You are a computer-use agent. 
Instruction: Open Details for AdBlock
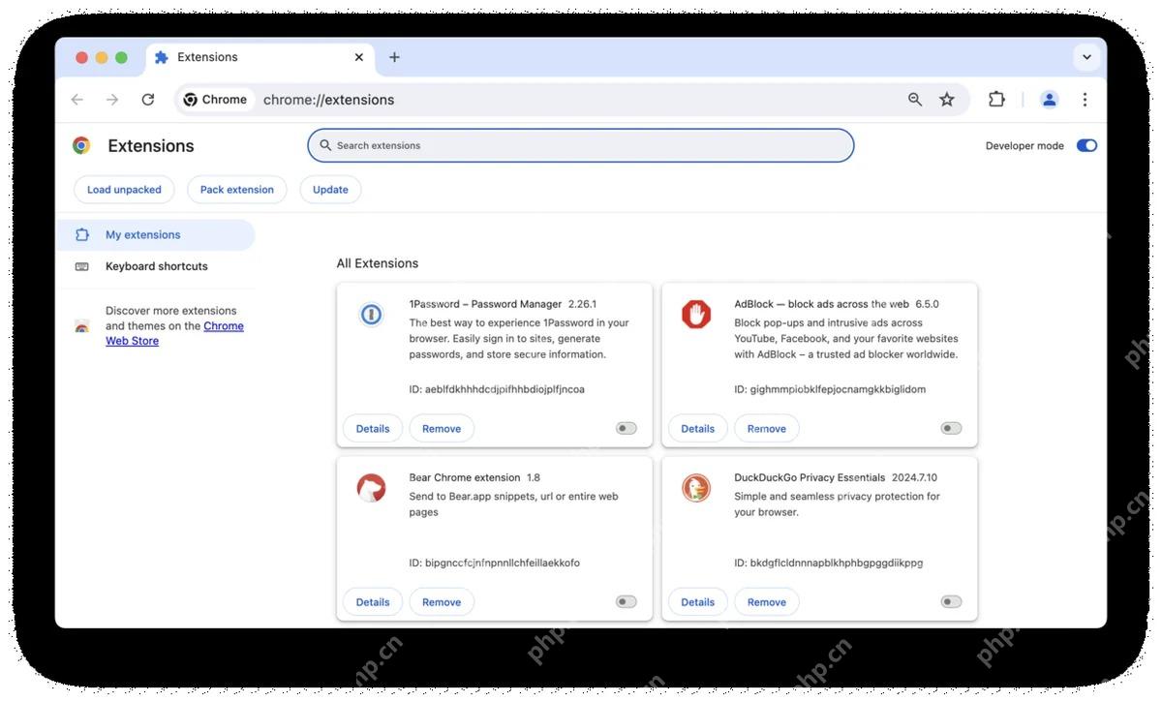tap(698, 428)
